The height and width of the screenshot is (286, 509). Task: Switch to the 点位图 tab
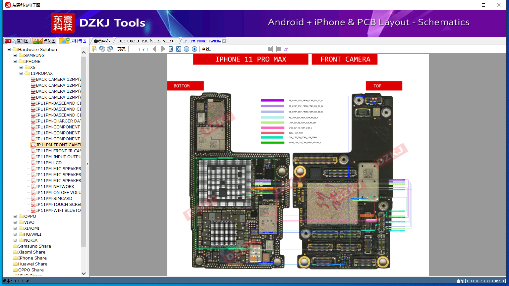[44, 41]
